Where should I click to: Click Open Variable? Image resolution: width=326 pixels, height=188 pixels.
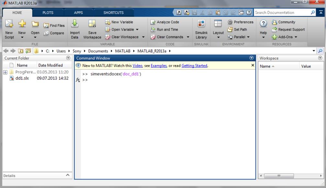click(119, 29)
